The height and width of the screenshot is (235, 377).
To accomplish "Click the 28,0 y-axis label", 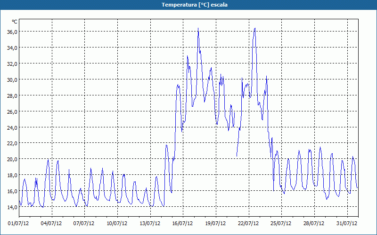I will point(12,96).
